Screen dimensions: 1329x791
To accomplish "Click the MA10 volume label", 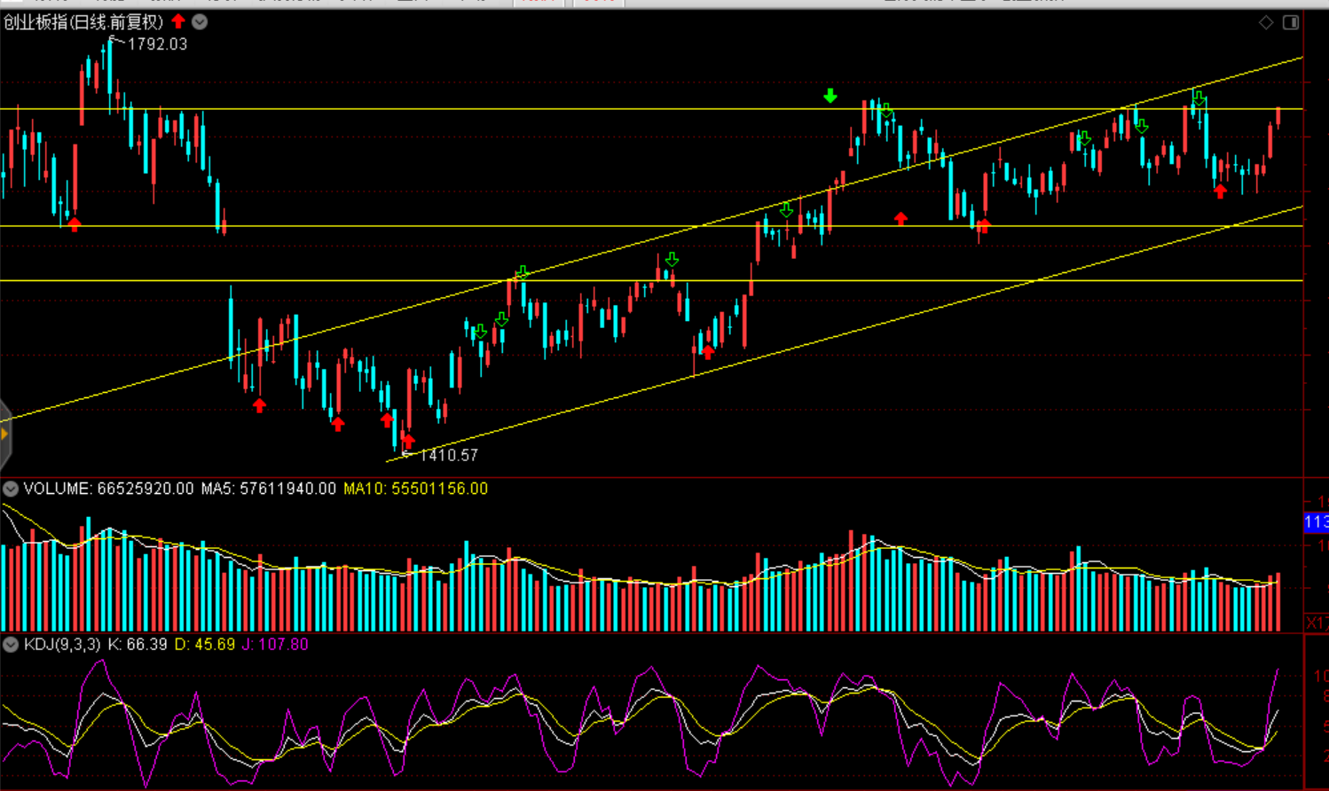I will [415, 489].
